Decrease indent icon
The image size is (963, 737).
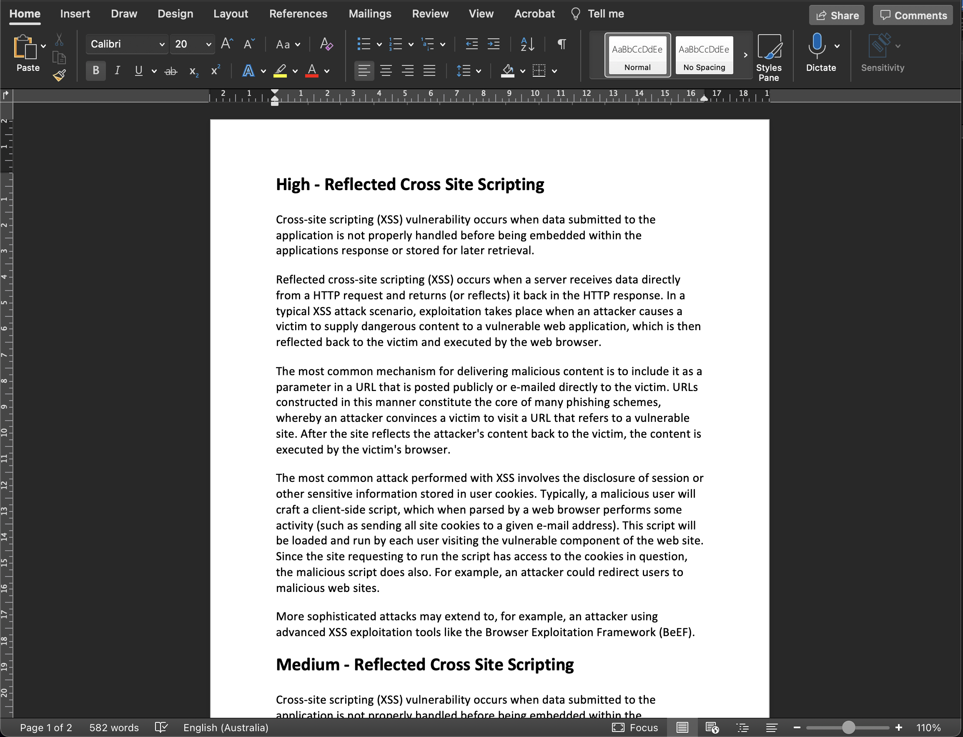coord(471,44)
